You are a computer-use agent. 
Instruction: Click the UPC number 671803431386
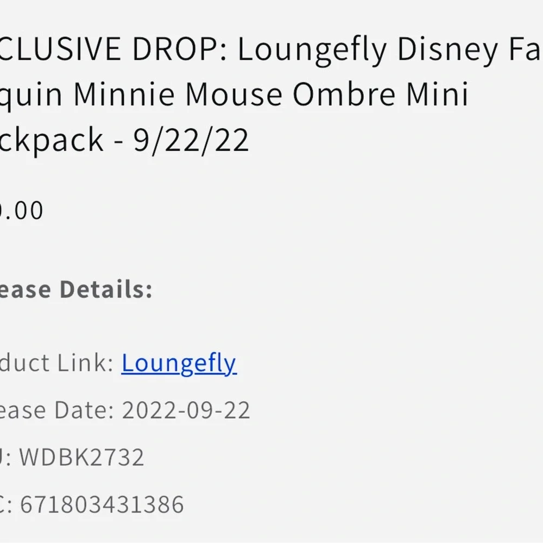click(x=102, y=504)
